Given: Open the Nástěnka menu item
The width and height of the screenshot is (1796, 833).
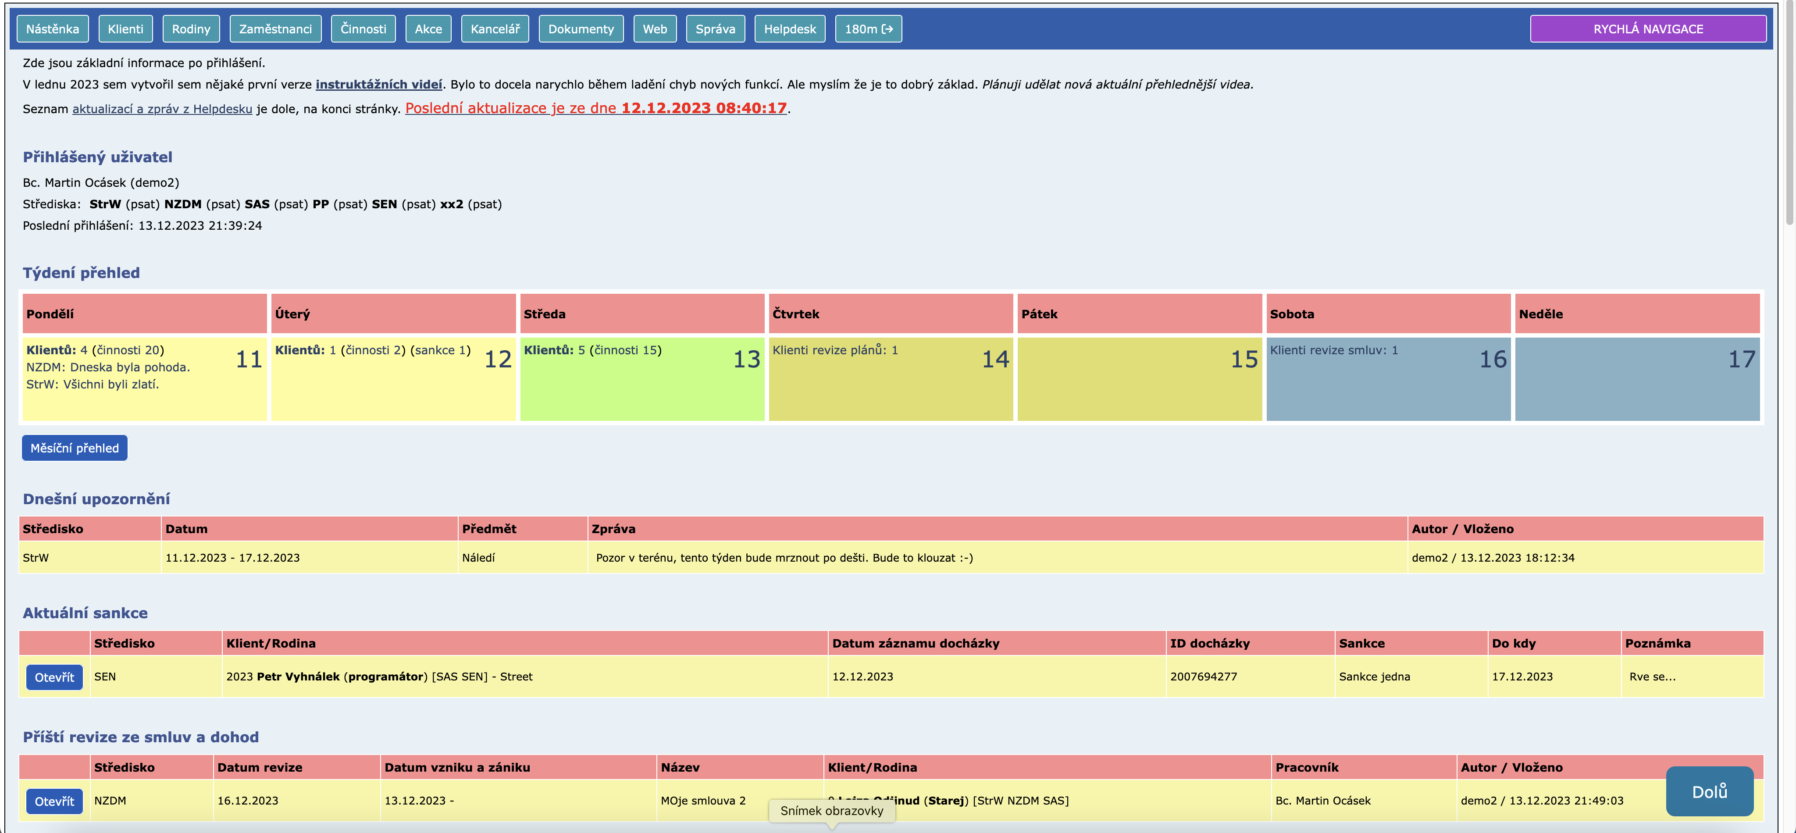Looking at the screenshot, I should pyautogui.click(x=52, y=28).
